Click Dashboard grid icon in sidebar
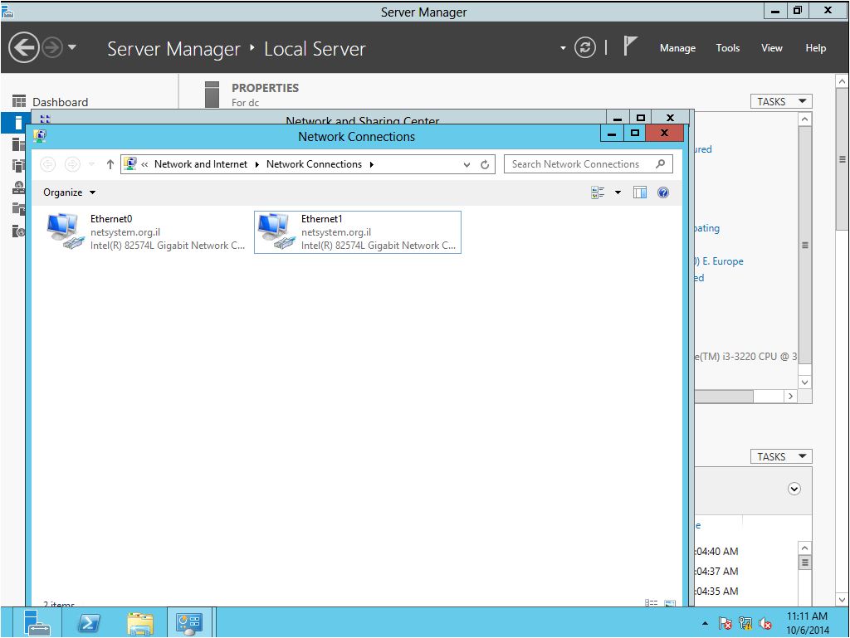 coord(19,101)
